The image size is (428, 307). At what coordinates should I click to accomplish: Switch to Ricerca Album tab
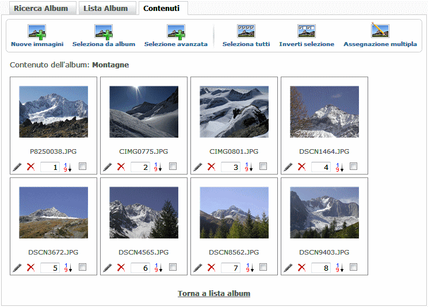click(40, 9)
